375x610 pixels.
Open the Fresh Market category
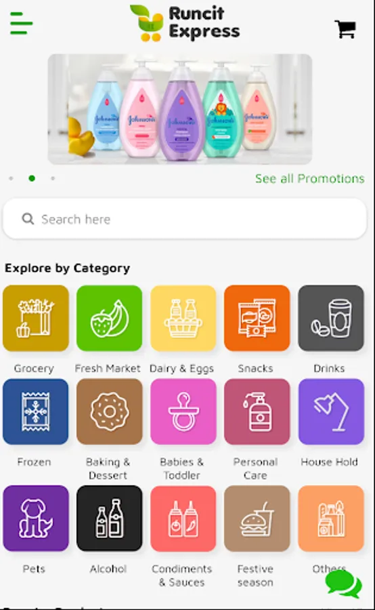click(x=109, y=319)
